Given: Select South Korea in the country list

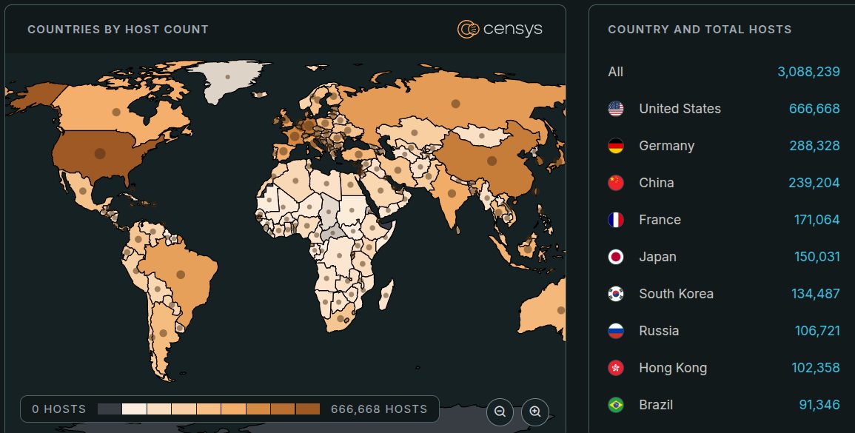Looking at the screenshot, I should (723, 293).
